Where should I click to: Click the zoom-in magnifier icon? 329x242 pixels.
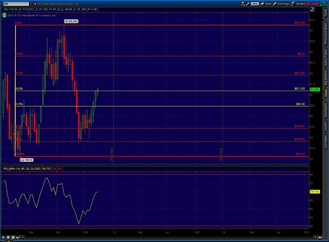[x=8, y=237]
